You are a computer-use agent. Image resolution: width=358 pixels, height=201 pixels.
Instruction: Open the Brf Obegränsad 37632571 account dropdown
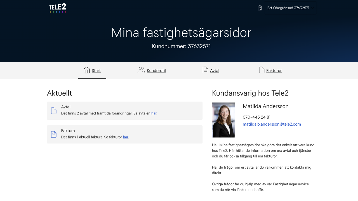pos(290,8)
